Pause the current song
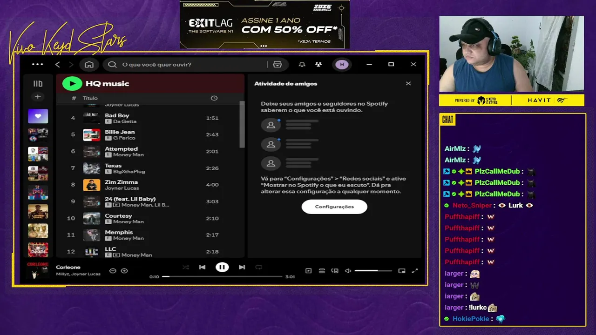 [x=222, y=267]
